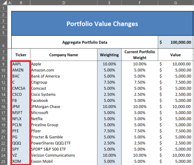The image size is (194, 165).
Task: Select Cisco Systems' 2.50% weighting cell
Action: [110, 94]
